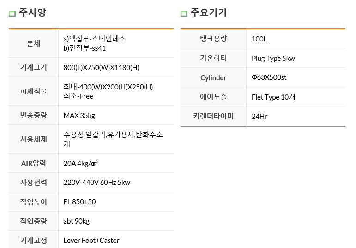Viewport: 356px width, 248px height.
Task: Click the 탱크용량 value 100L
Action: (x=259, y=39)
